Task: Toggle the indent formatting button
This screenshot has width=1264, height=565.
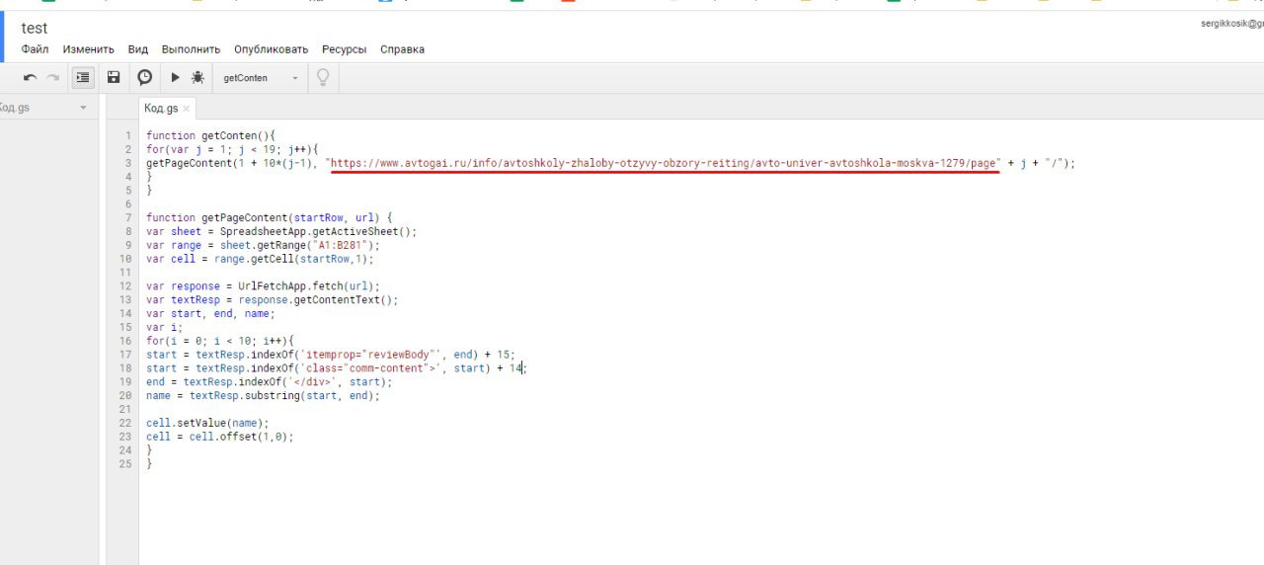Action: click(x=83, y=78)
